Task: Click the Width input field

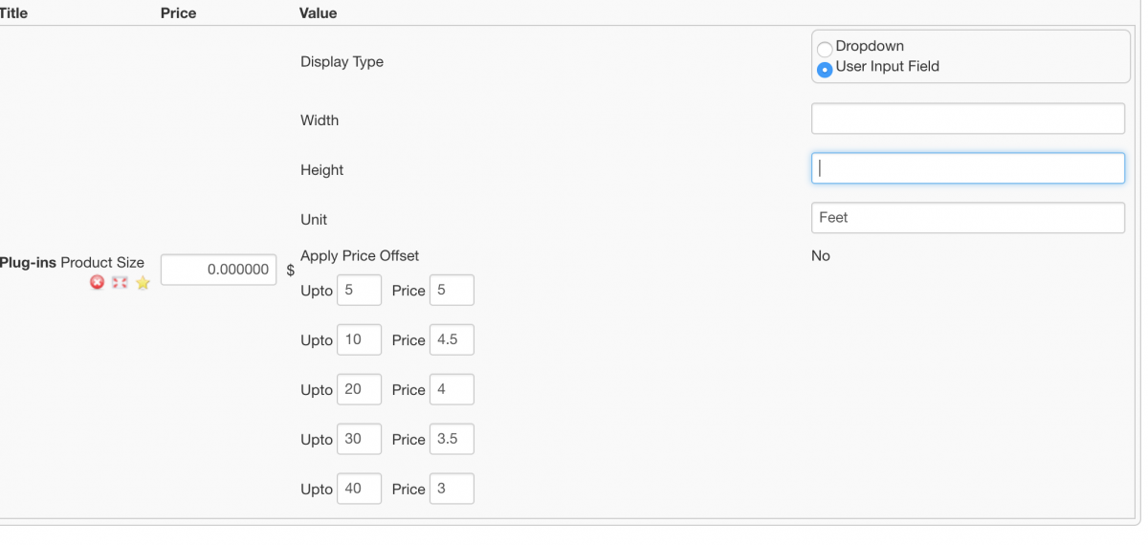Action: [967, 120]
